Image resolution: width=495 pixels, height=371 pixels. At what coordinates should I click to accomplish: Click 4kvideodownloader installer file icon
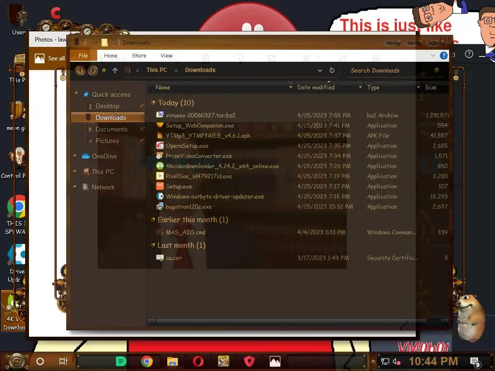(160, 166)
